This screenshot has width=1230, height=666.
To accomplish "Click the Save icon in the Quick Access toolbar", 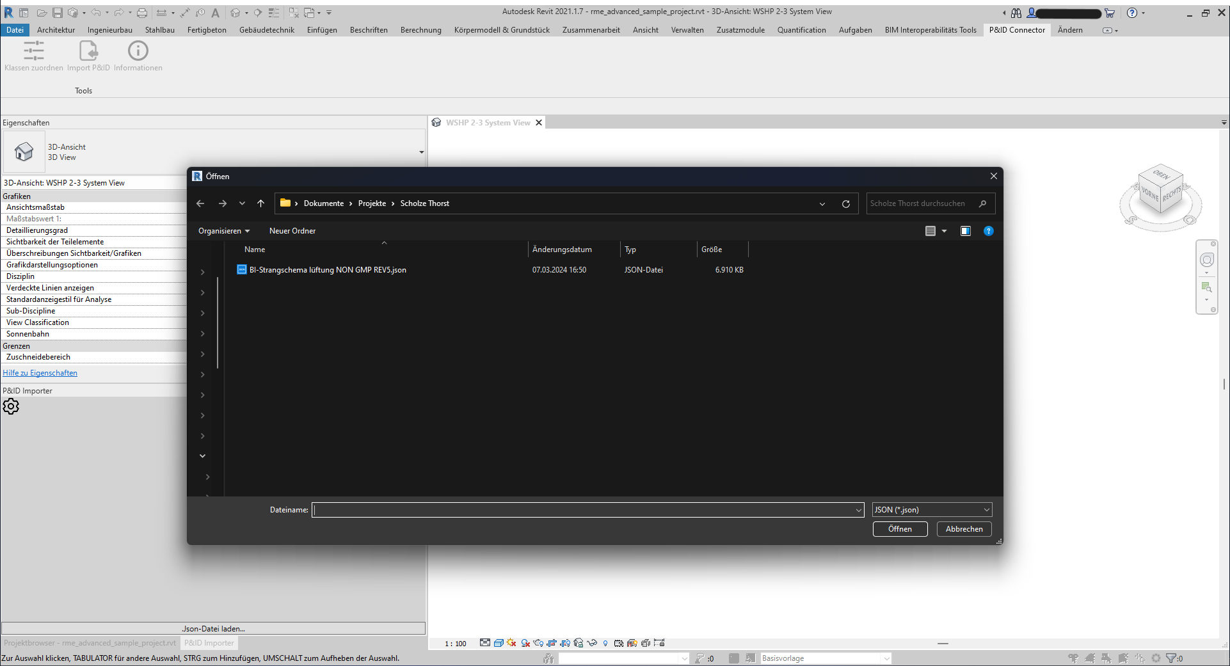I will pos(57,12).
